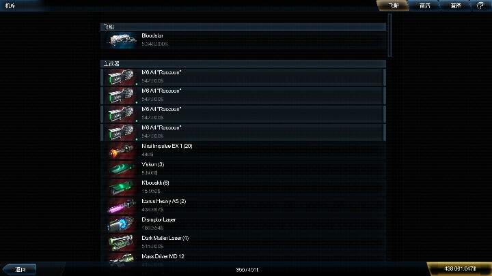Click the item list scrollbar

(x=389, y=35)
